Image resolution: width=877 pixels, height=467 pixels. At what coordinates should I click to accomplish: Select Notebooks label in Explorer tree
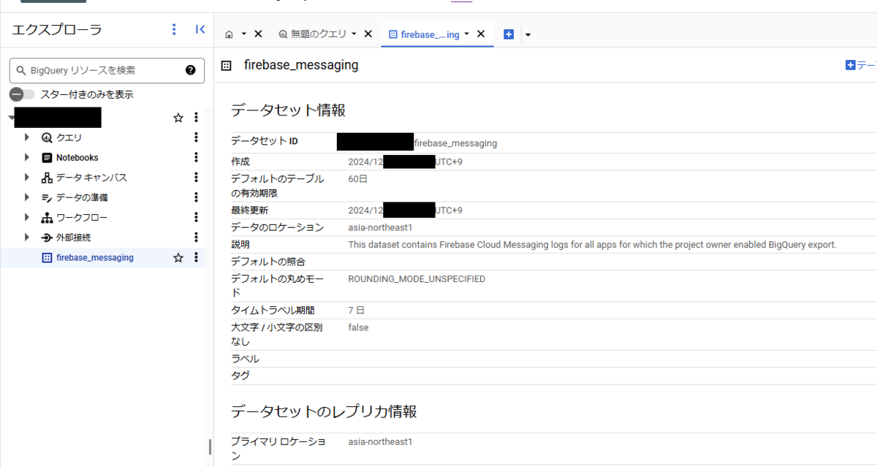[77, 157]
